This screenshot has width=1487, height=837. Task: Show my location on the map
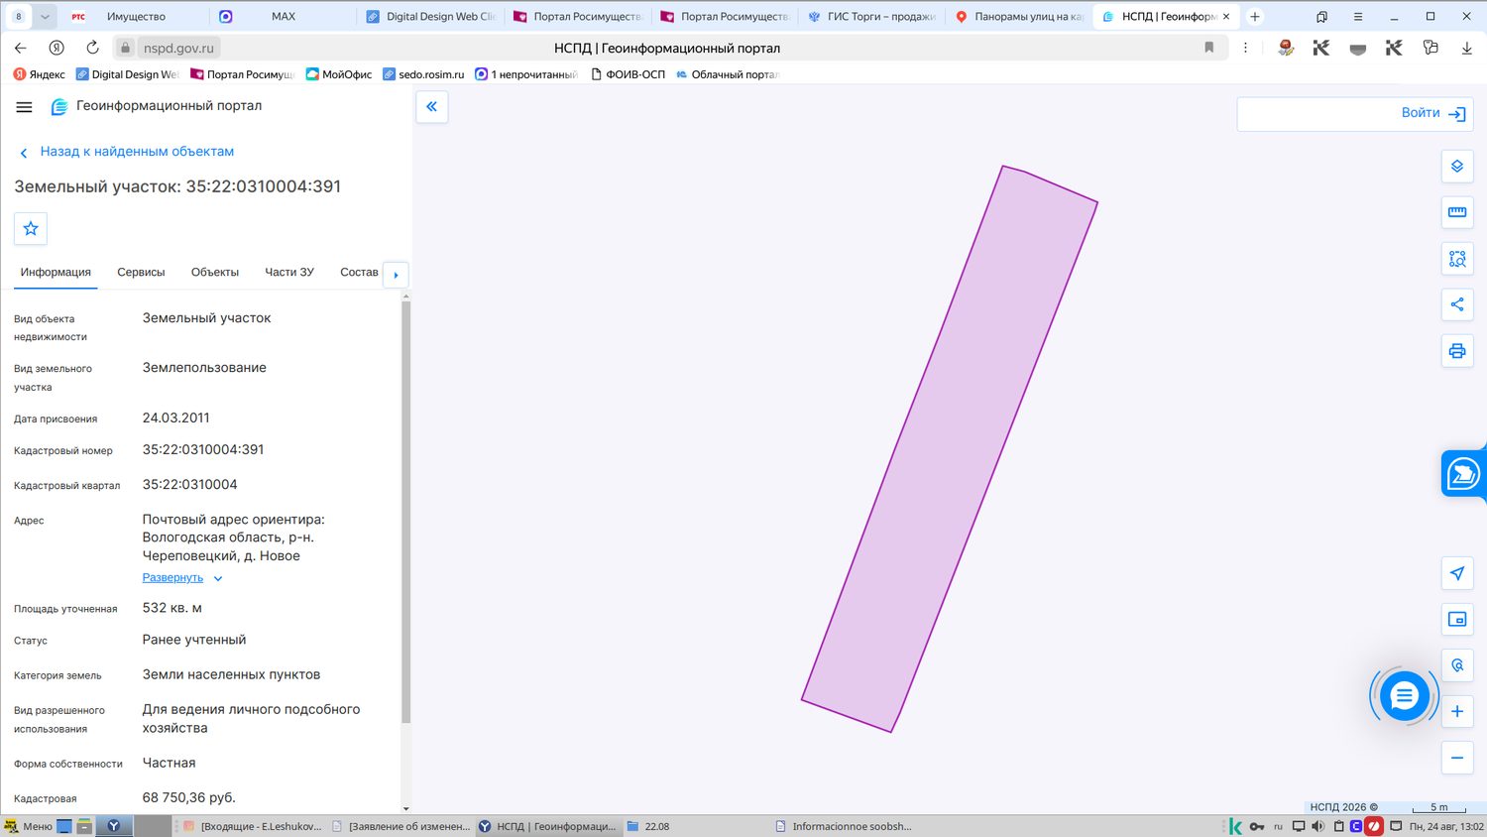tap(1457, 573)
